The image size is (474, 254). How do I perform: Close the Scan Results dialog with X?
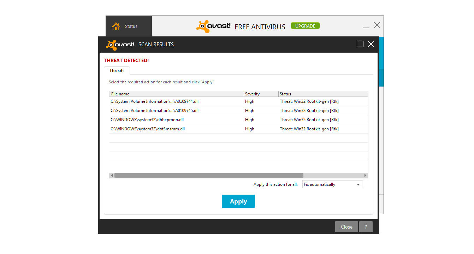371,44
